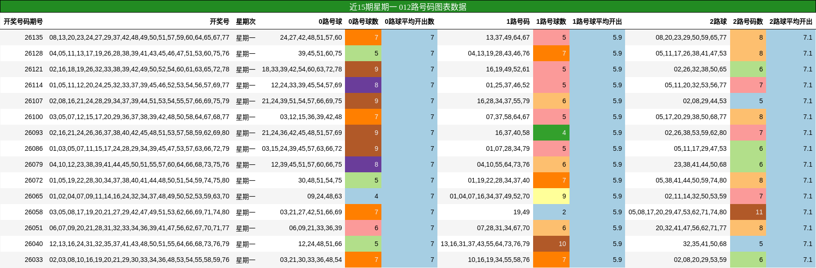Click the 开奖号 column header

point(219,21)
